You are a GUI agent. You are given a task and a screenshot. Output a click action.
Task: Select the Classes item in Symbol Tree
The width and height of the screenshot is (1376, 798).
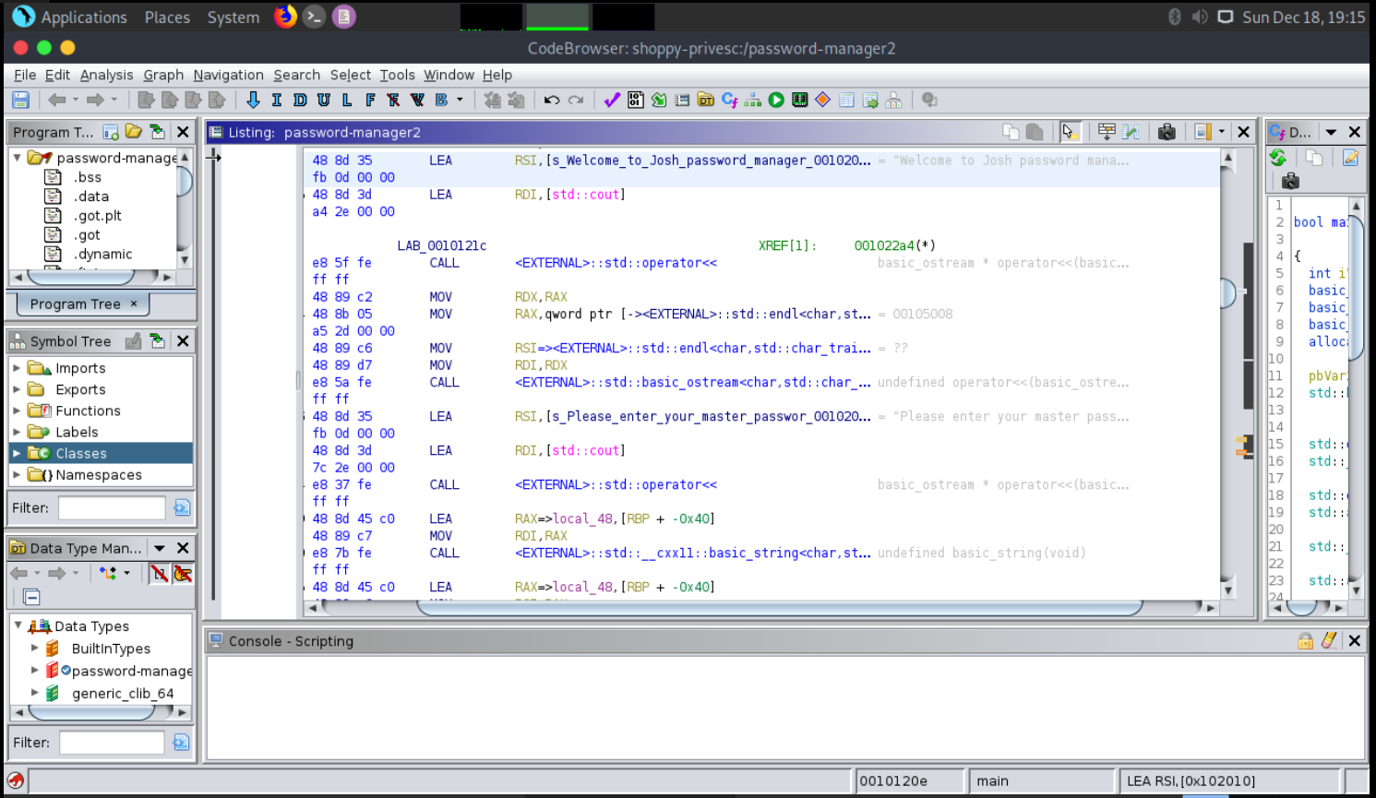pyautogui.click(x=81, y=453)
